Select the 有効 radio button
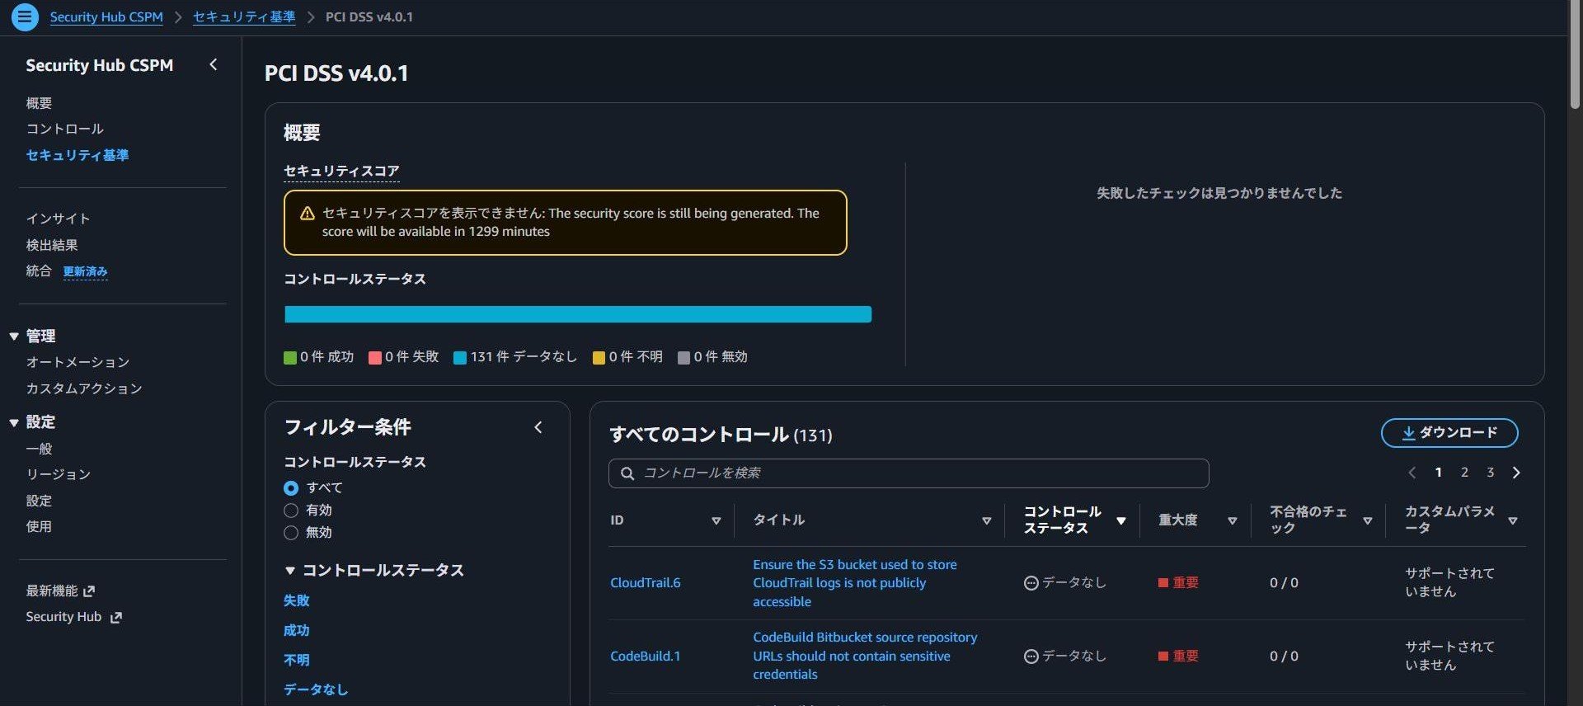Screen dimensions: 1583x706 pos(290,511)
